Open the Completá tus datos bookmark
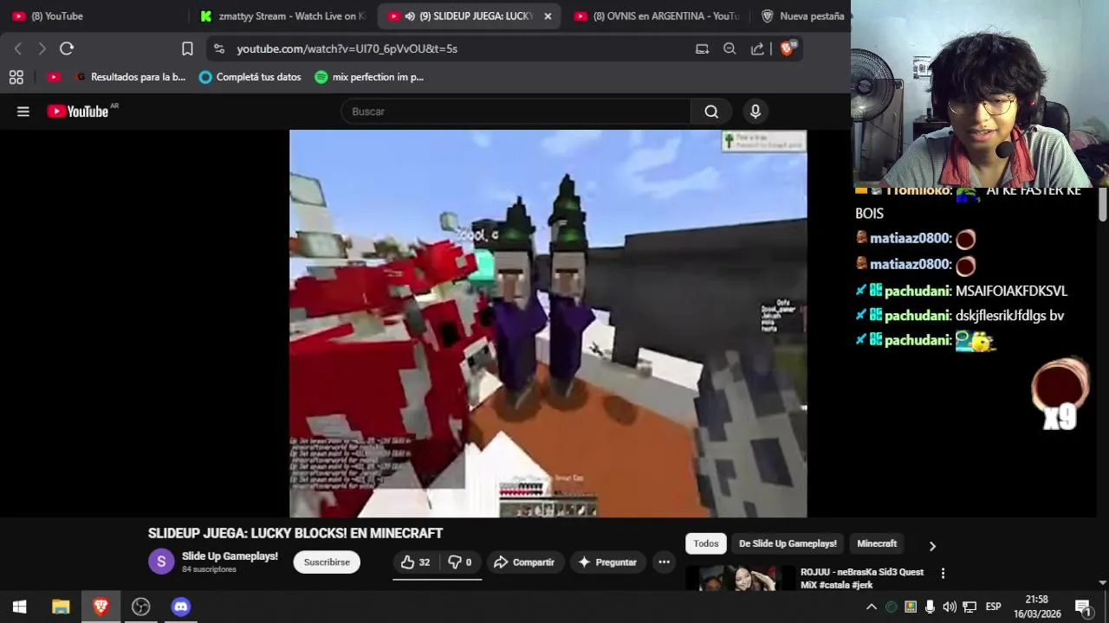This screenshot has width=1109, height=623. [250, 77]
